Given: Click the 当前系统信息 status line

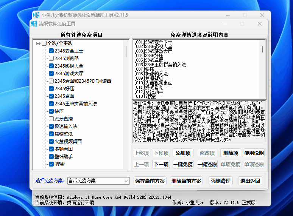Looking at the screenshot, I should pos(103,197).
